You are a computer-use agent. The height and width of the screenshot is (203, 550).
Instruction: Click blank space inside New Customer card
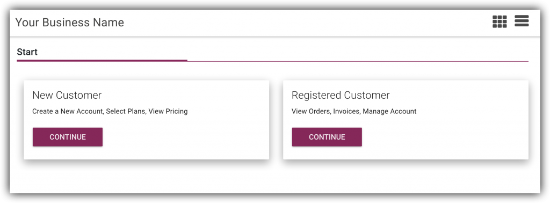pos(197,137)
